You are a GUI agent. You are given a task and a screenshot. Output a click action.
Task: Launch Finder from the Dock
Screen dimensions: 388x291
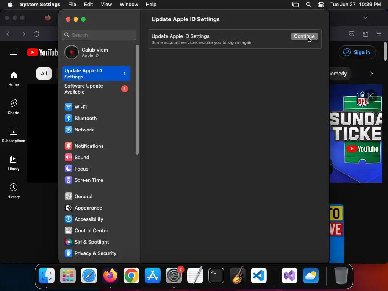[47, 275]
